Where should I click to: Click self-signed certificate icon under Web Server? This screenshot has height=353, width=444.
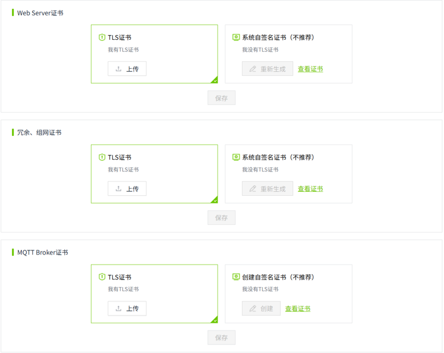[236, 37]
